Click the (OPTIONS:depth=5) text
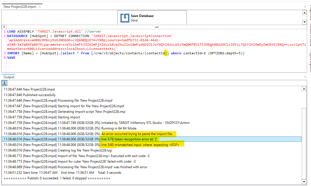311x186 pixels. (x=225, y=53)
